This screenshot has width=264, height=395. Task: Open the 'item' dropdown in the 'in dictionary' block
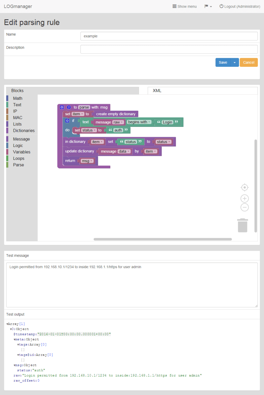(x=97, y=142)
